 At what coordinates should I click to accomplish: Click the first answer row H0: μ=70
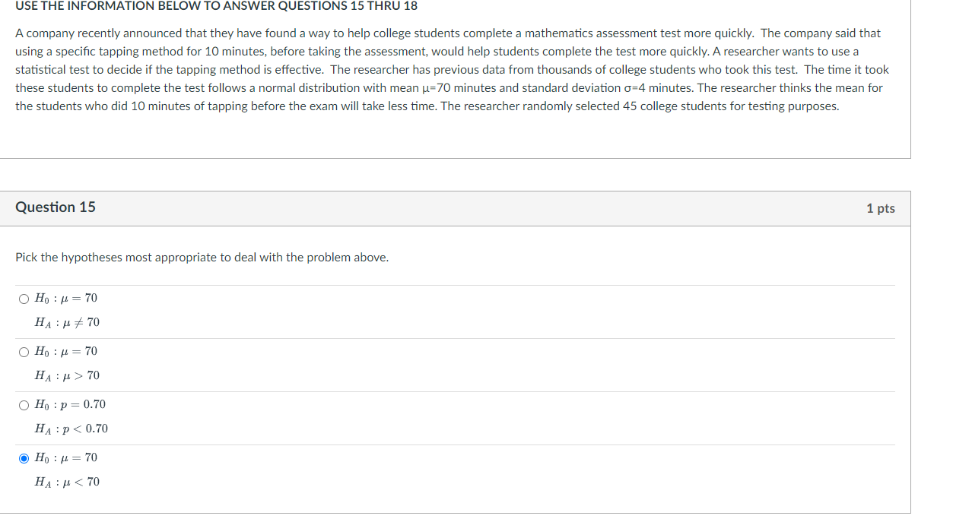66,298
